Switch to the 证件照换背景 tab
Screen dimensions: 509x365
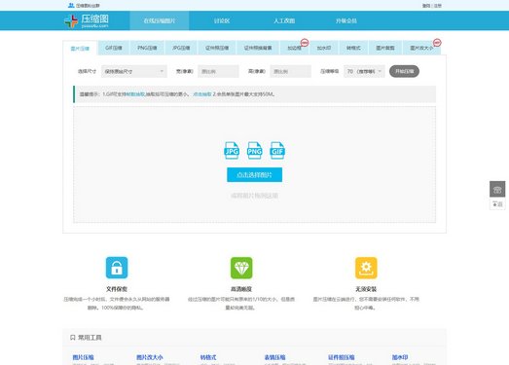(258, 48)
